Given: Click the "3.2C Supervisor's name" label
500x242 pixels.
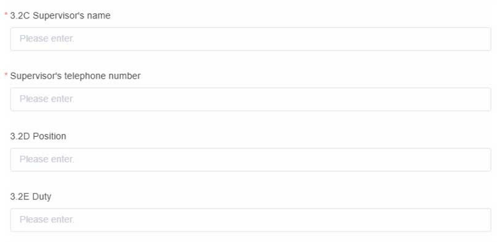Looking at the screenshot, I should coord(60,15).
